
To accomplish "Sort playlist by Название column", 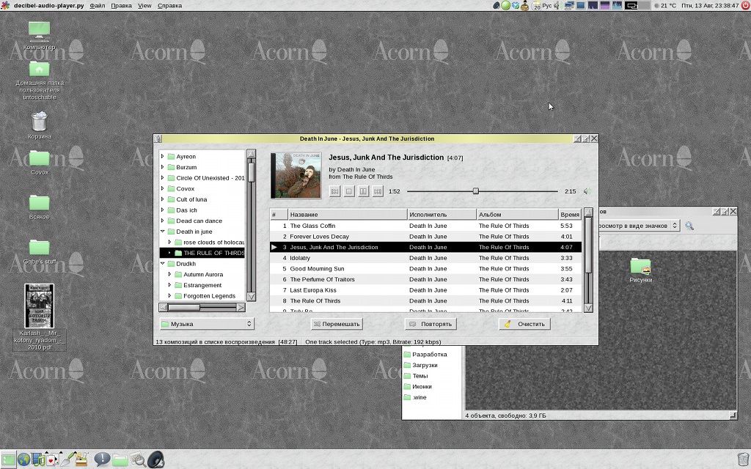I will [347, 215].
